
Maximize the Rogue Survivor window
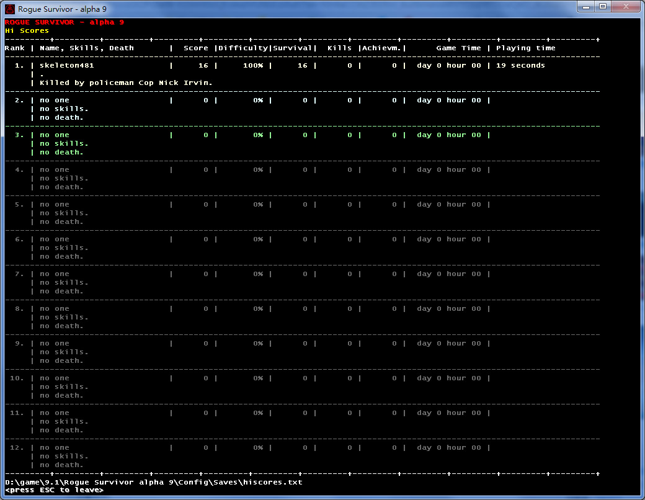pos(602,6)
